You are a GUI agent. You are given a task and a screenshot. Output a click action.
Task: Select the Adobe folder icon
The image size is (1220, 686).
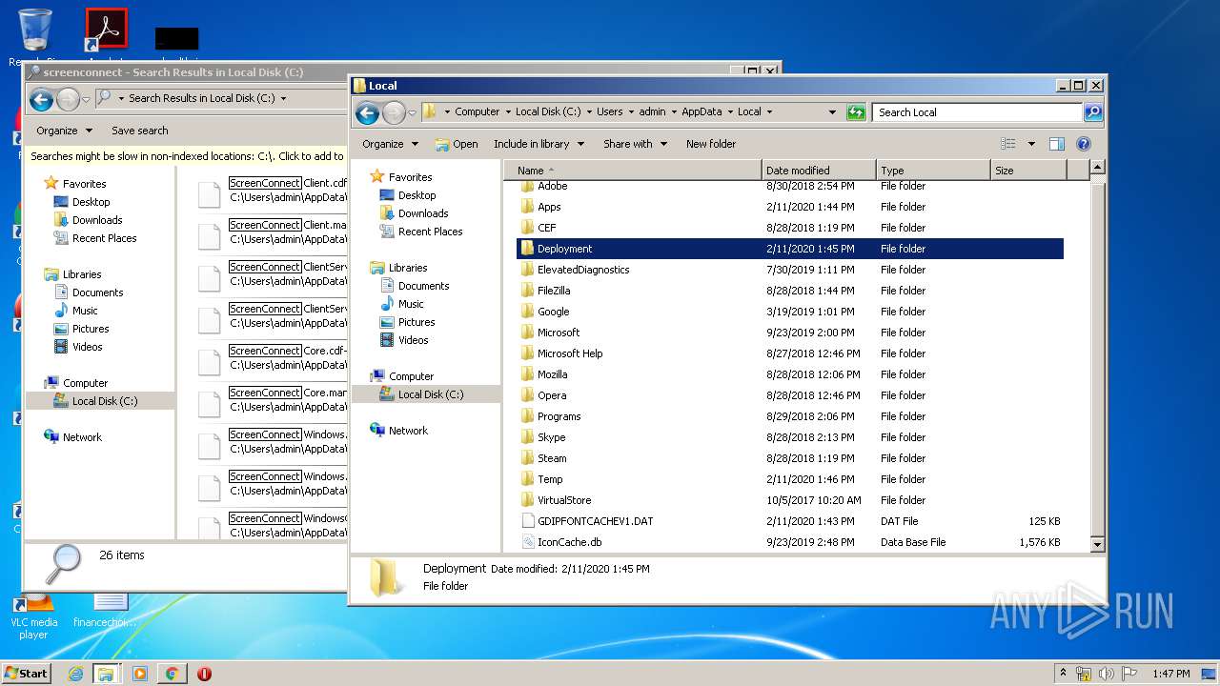pyautogui.click(x=527, y=186)
